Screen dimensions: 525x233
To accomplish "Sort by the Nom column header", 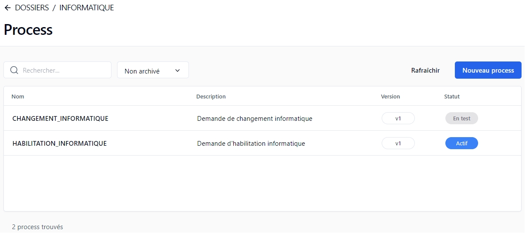I will point(18,96).
